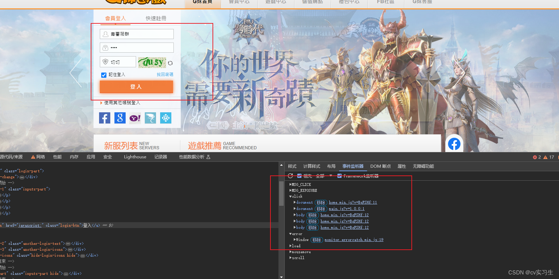
Task: Open the 找回密碼 link
Action: [165, 75]
